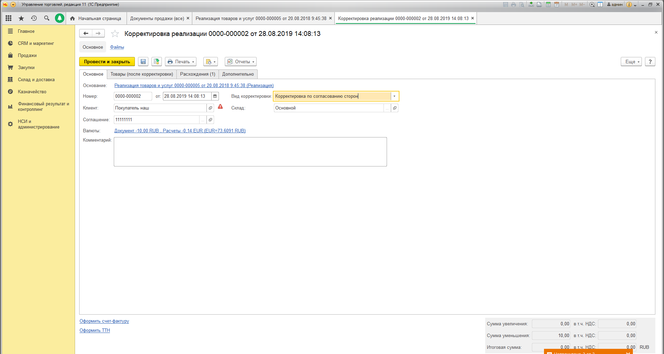This screenshot has height=354, width=664.
Task: Open the Валюты document currency link
Action: pyautogui.click(x=180, y=131)
